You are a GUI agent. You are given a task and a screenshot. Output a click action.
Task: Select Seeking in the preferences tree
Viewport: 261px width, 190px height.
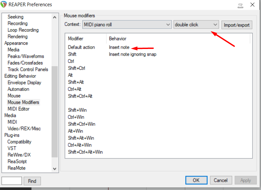pyautogui.click(x=15, y=17)
